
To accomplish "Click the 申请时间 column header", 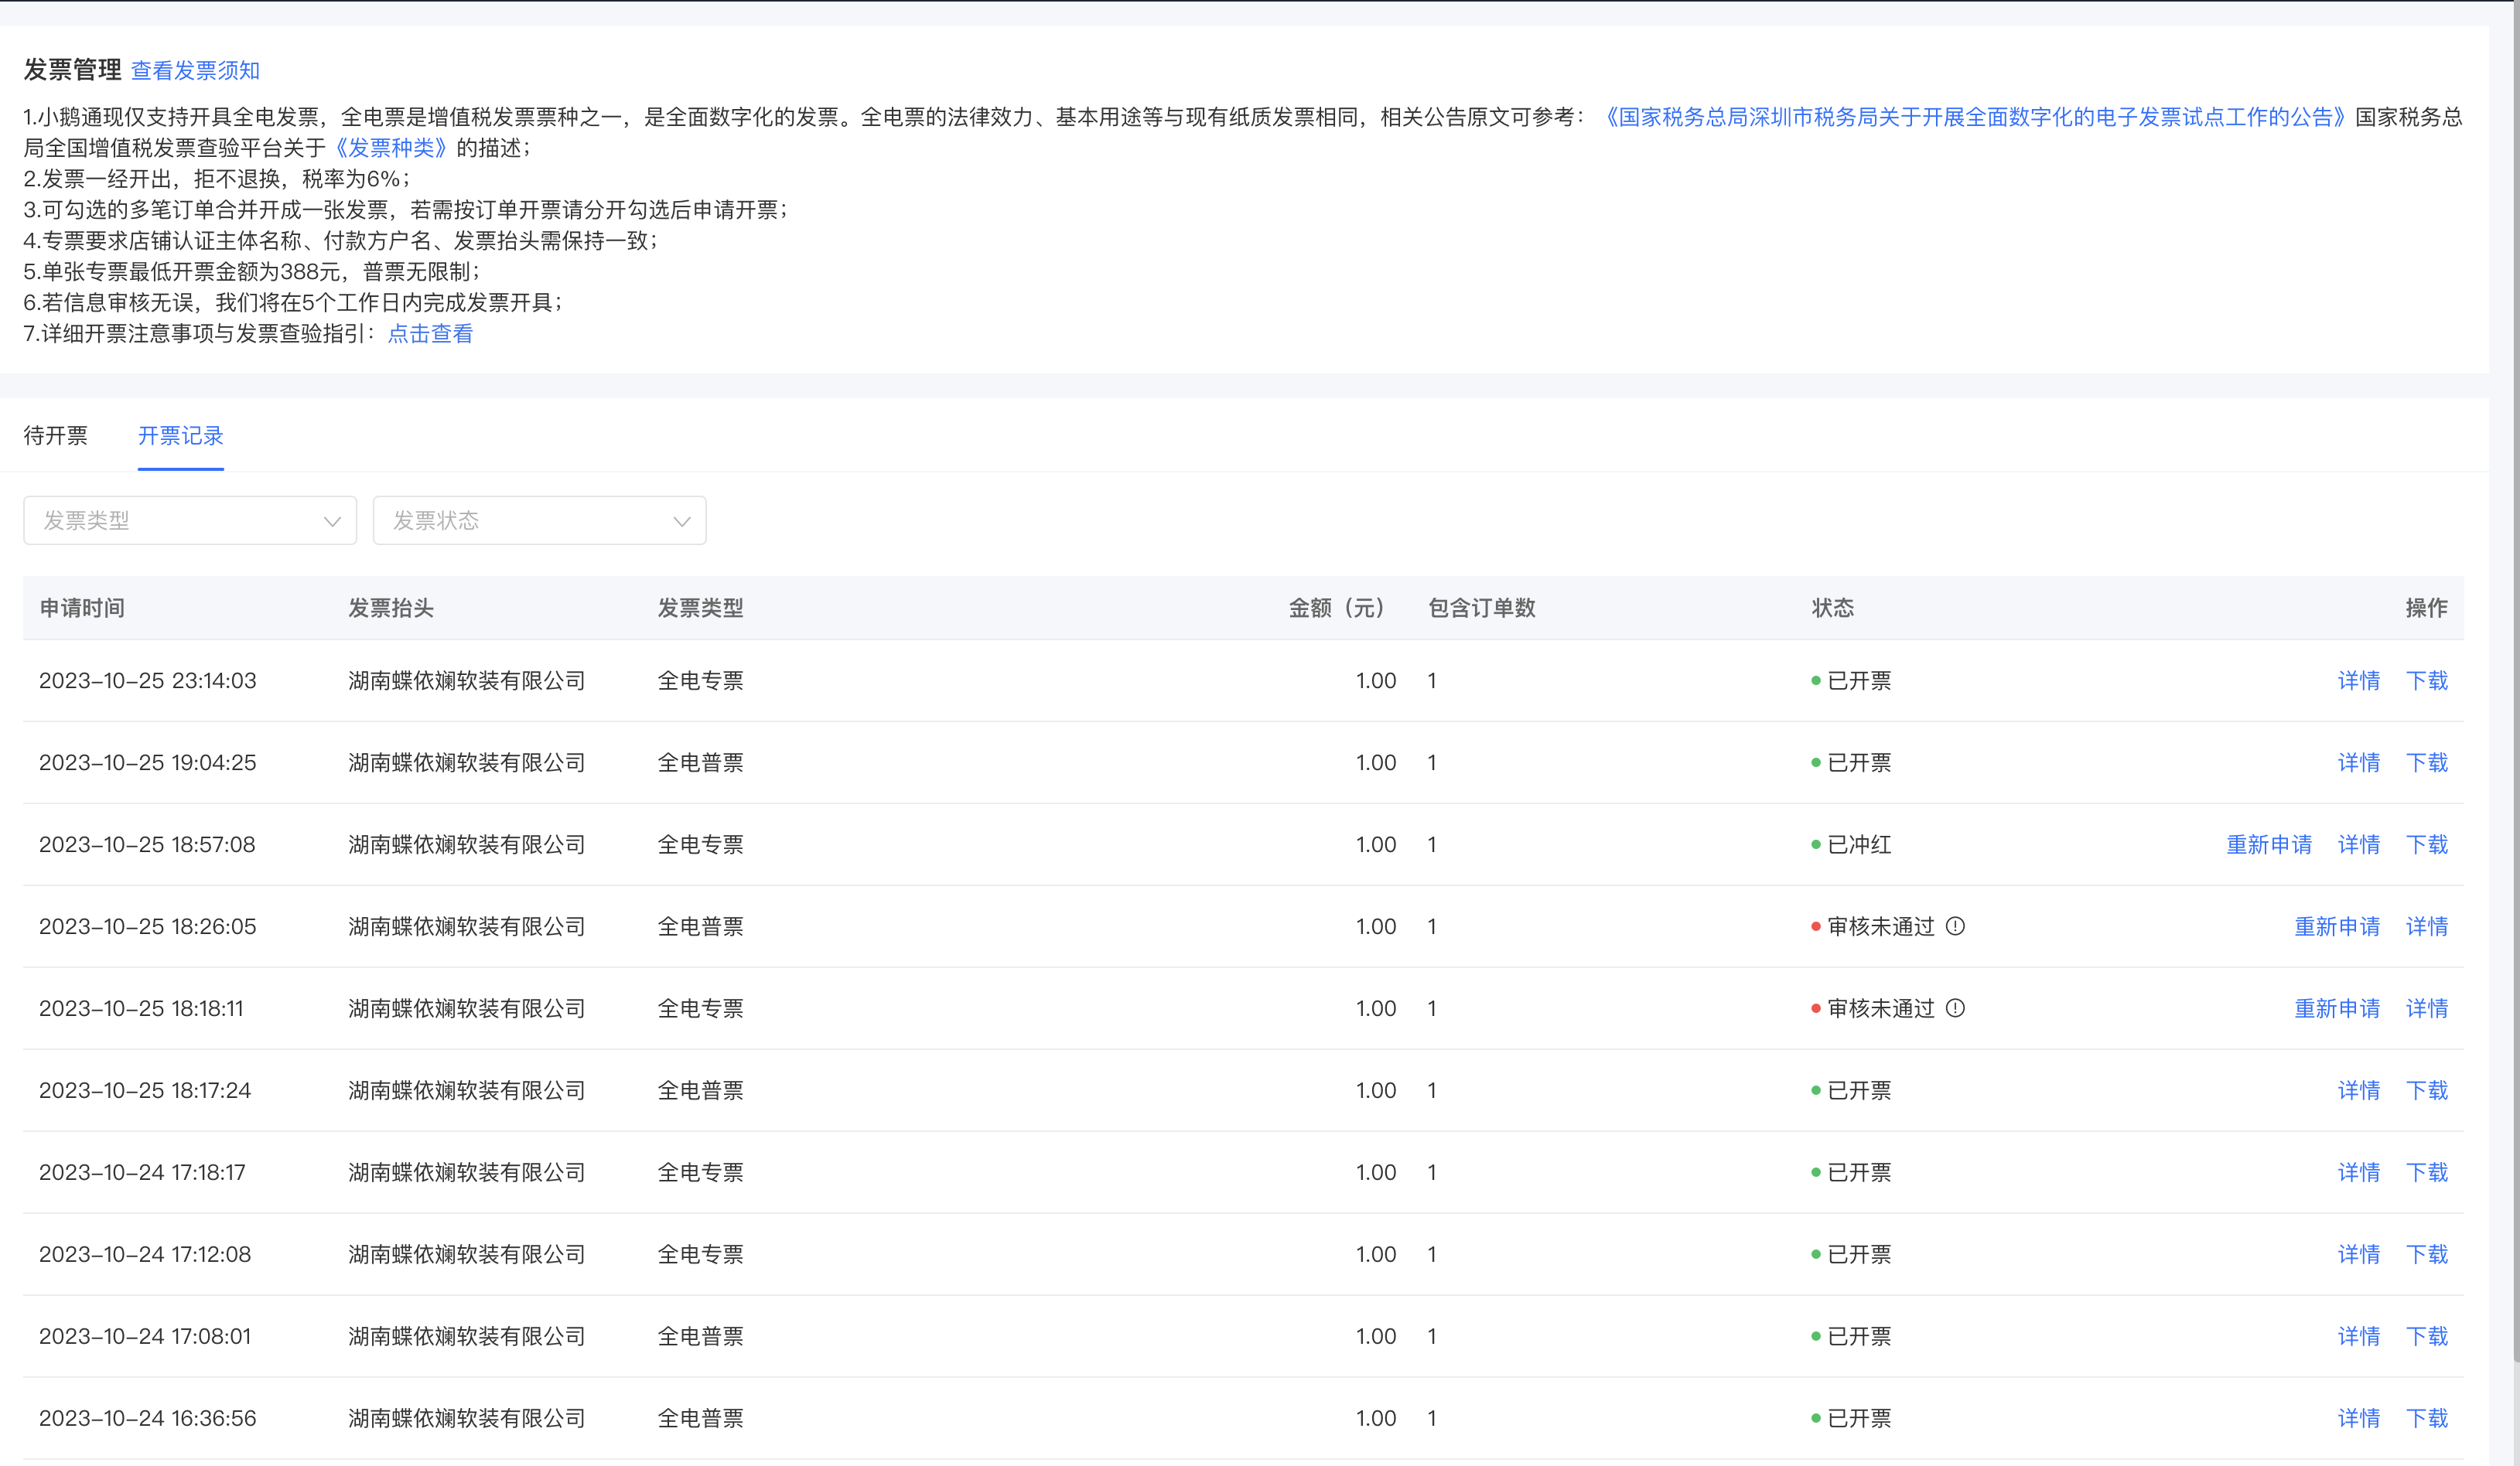I will click(x=82, y=608).
